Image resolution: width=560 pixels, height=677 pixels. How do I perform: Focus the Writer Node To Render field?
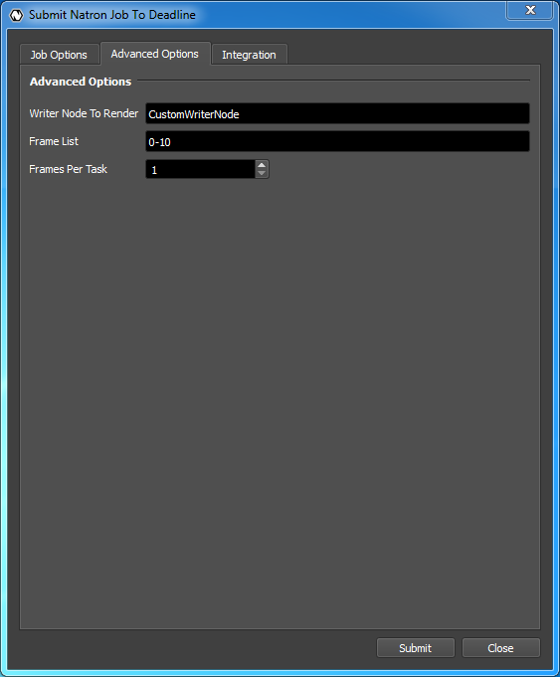(337, 113)
